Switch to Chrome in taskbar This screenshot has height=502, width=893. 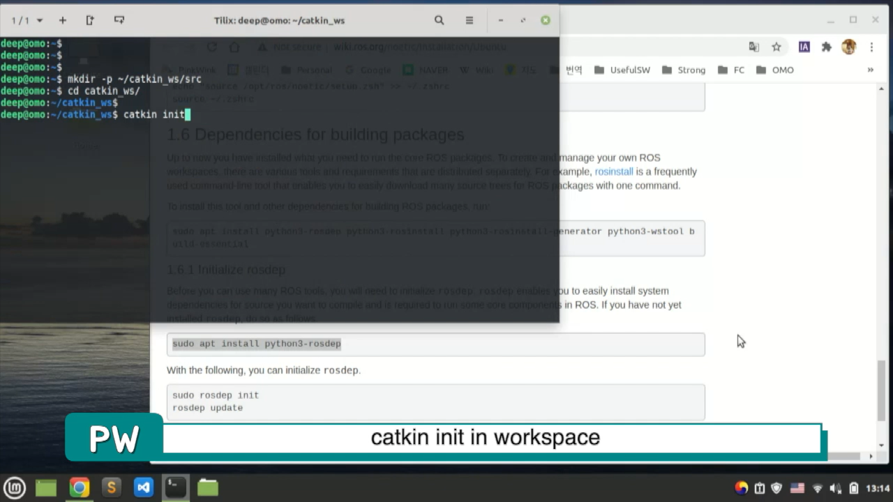(79, 488)
